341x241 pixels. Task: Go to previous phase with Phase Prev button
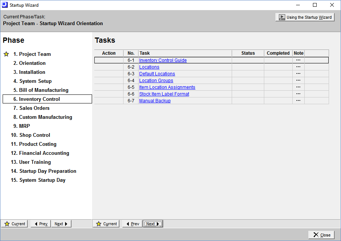(x=40, y=224)
